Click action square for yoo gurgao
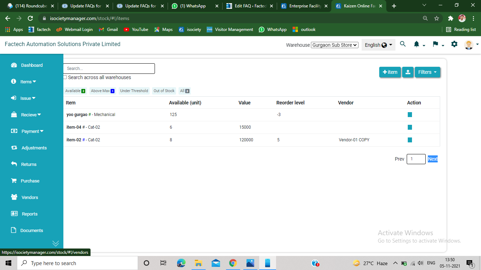The height and width of the screenshot is (270, 481). (x=410, y=115)
